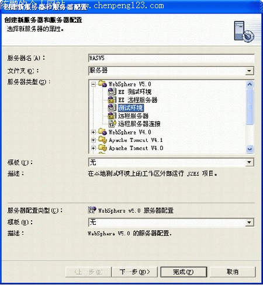Collapse the WebSphere V5.0 tree node

tap(94, 84)
